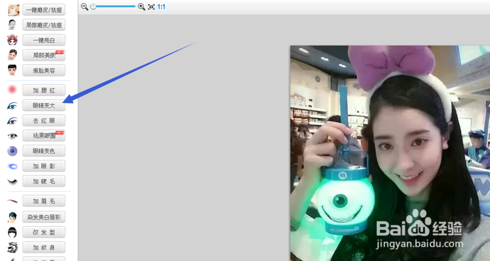Click the dragon tattoo icon beside 加纹身

point(12,247)
